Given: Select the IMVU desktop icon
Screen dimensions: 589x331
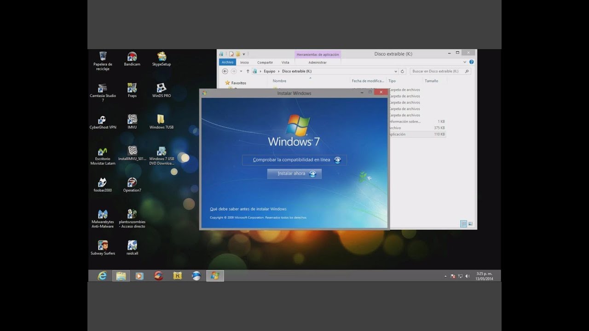Looking at the screenshot, I should pos(132,122).
